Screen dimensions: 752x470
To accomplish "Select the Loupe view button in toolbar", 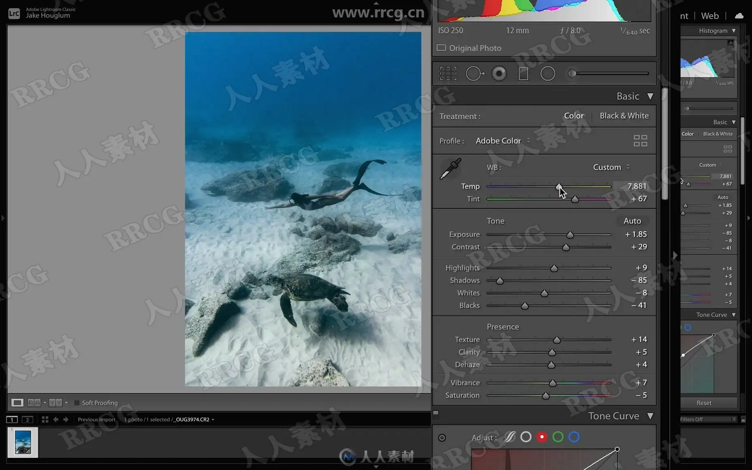I will click(17, 403).
